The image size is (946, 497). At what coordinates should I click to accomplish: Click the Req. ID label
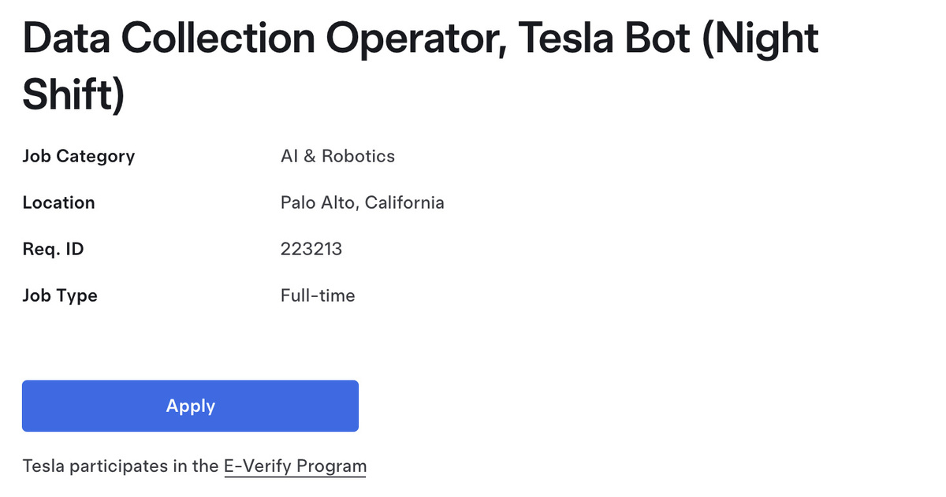53,250
